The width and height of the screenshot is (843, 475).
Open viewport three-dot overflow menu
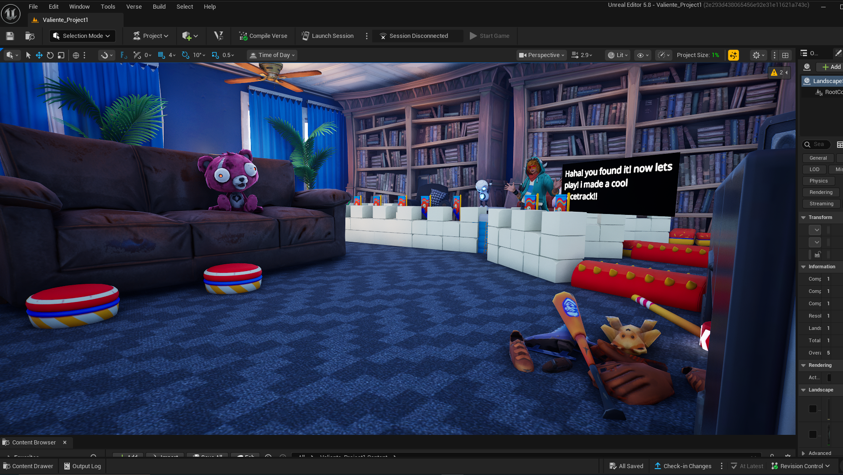click(x=775, y=55)
